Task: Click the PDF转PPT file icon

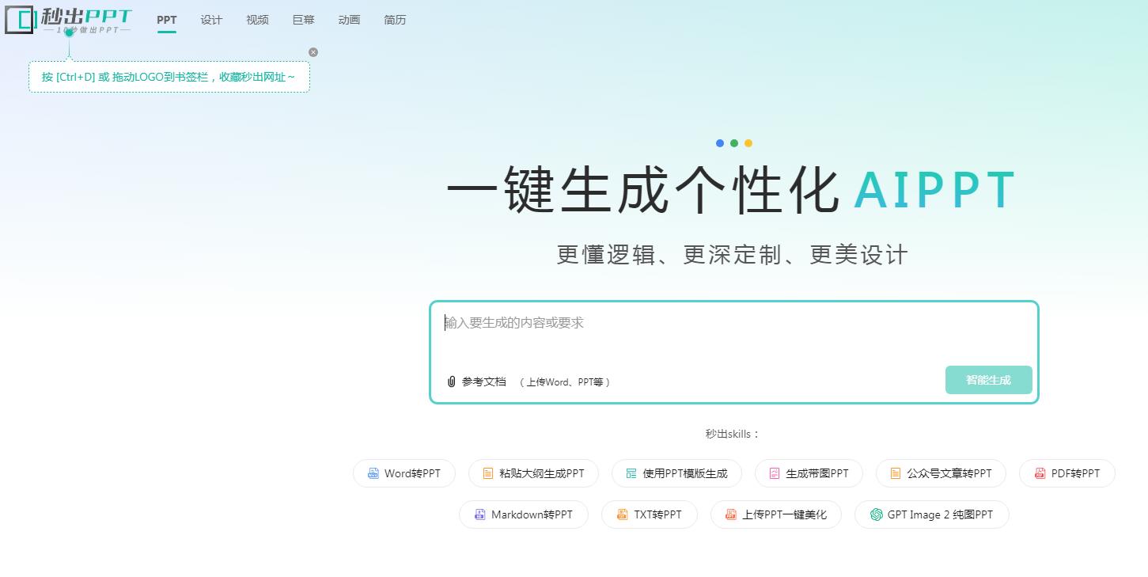Action: click(1040, 473)
